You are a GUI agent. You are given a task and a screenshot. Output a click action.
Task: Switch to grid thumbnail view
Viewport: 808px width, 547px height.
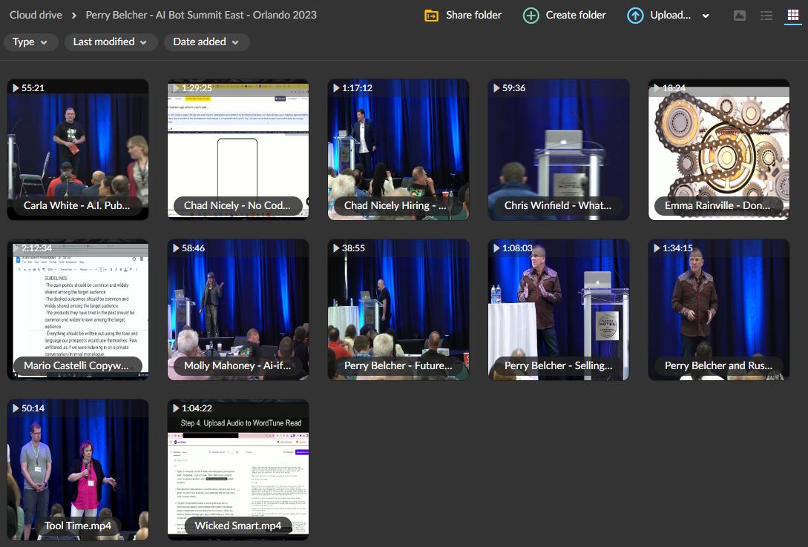[792, 16]
